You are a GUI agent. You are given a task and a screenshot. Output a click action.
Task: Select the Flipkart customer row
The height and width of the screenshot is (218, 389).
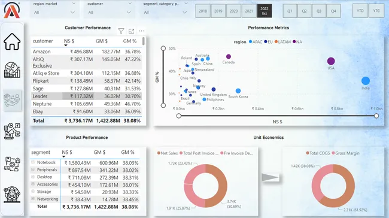[87, 81]
